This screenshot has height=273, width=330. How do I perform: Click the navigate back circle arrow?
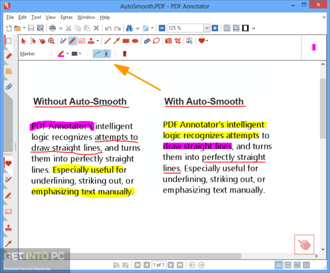192,265
